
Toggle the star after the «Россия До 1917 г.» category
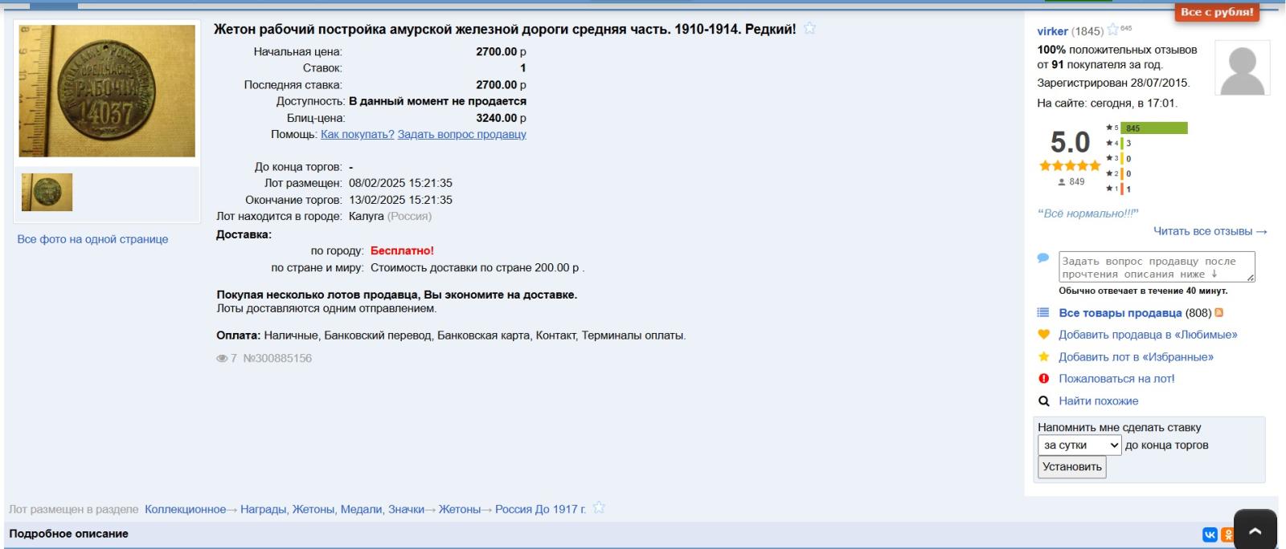click(599, 508)
